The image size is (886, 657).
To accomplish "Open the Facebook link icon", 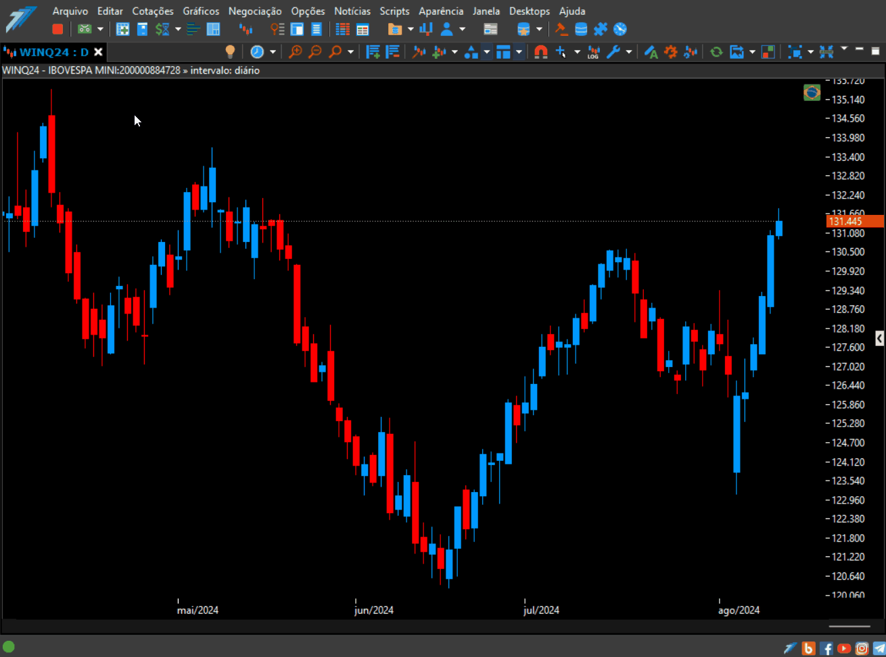I will point(826,649).
